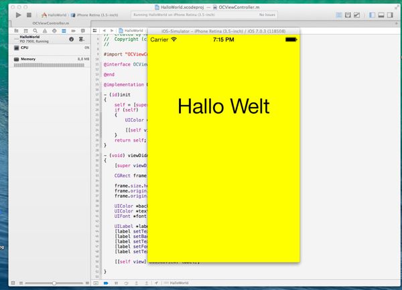
Task: Click the battery icon in simulator
Action: coord(291,39)
